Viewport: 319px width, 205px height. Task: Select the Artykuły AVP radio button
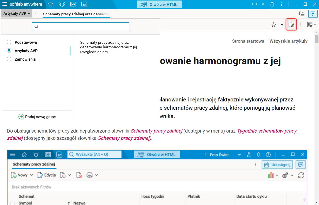click(9, 50)
